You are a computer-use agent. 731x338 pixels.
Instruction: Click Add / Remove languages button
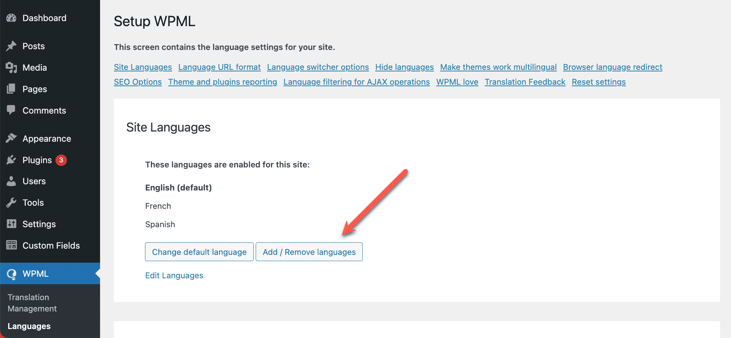pyautogui.click(x=309, y=252)
